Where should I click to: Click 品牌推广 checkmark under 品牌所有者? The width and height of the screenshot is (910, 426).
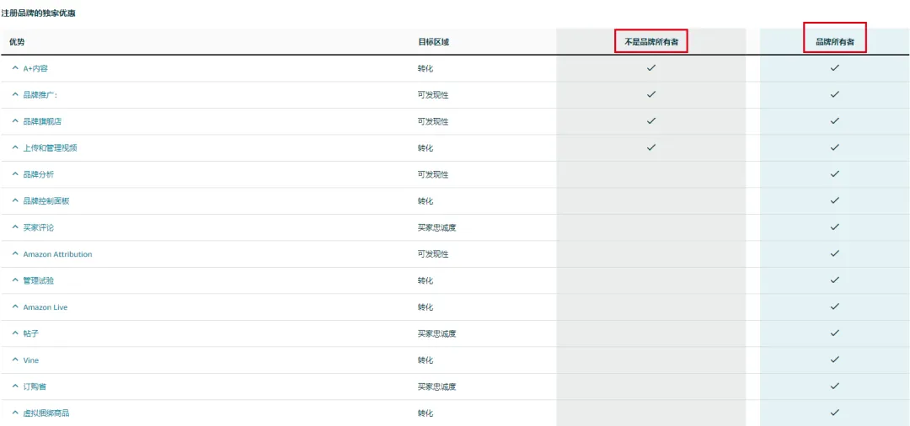[834, 94]
